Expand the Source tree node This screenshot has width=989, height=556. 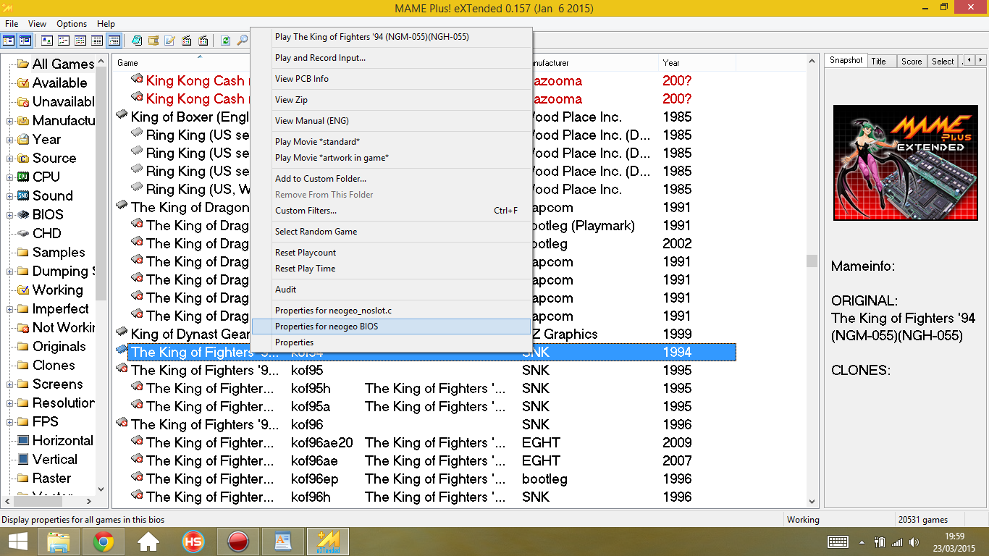click(10, 159)
